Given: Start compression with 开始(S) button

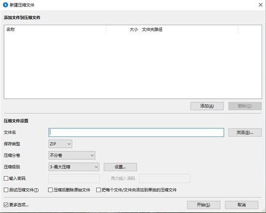Looking at the screenshot, I should click(x=204, y=205).
